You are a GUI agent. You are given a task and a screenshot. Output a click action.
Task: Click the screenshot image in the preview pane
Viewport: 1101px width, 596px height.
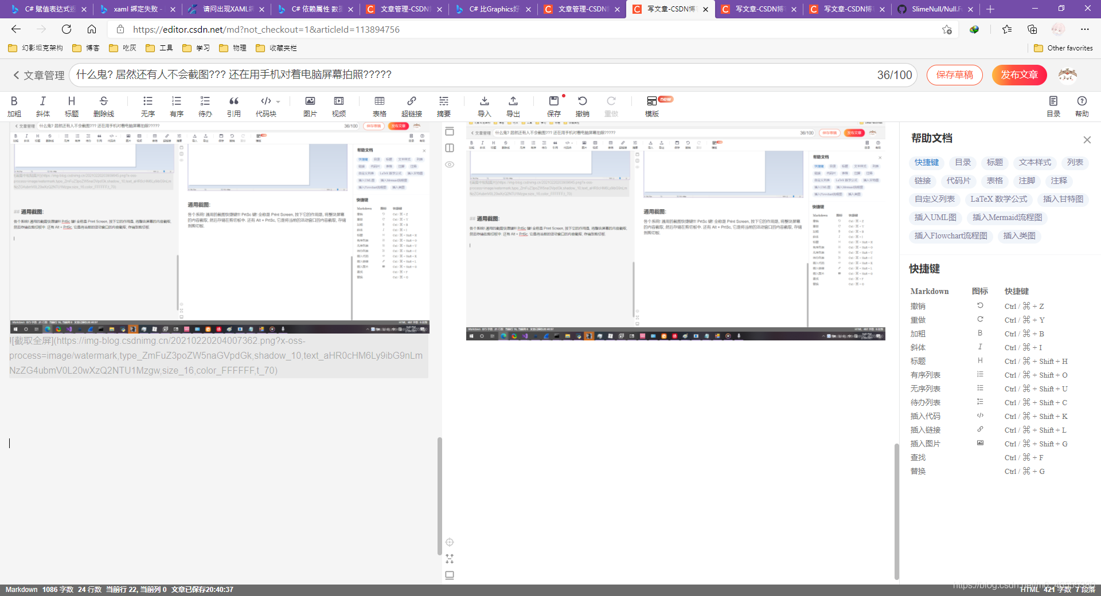(676, 231)
